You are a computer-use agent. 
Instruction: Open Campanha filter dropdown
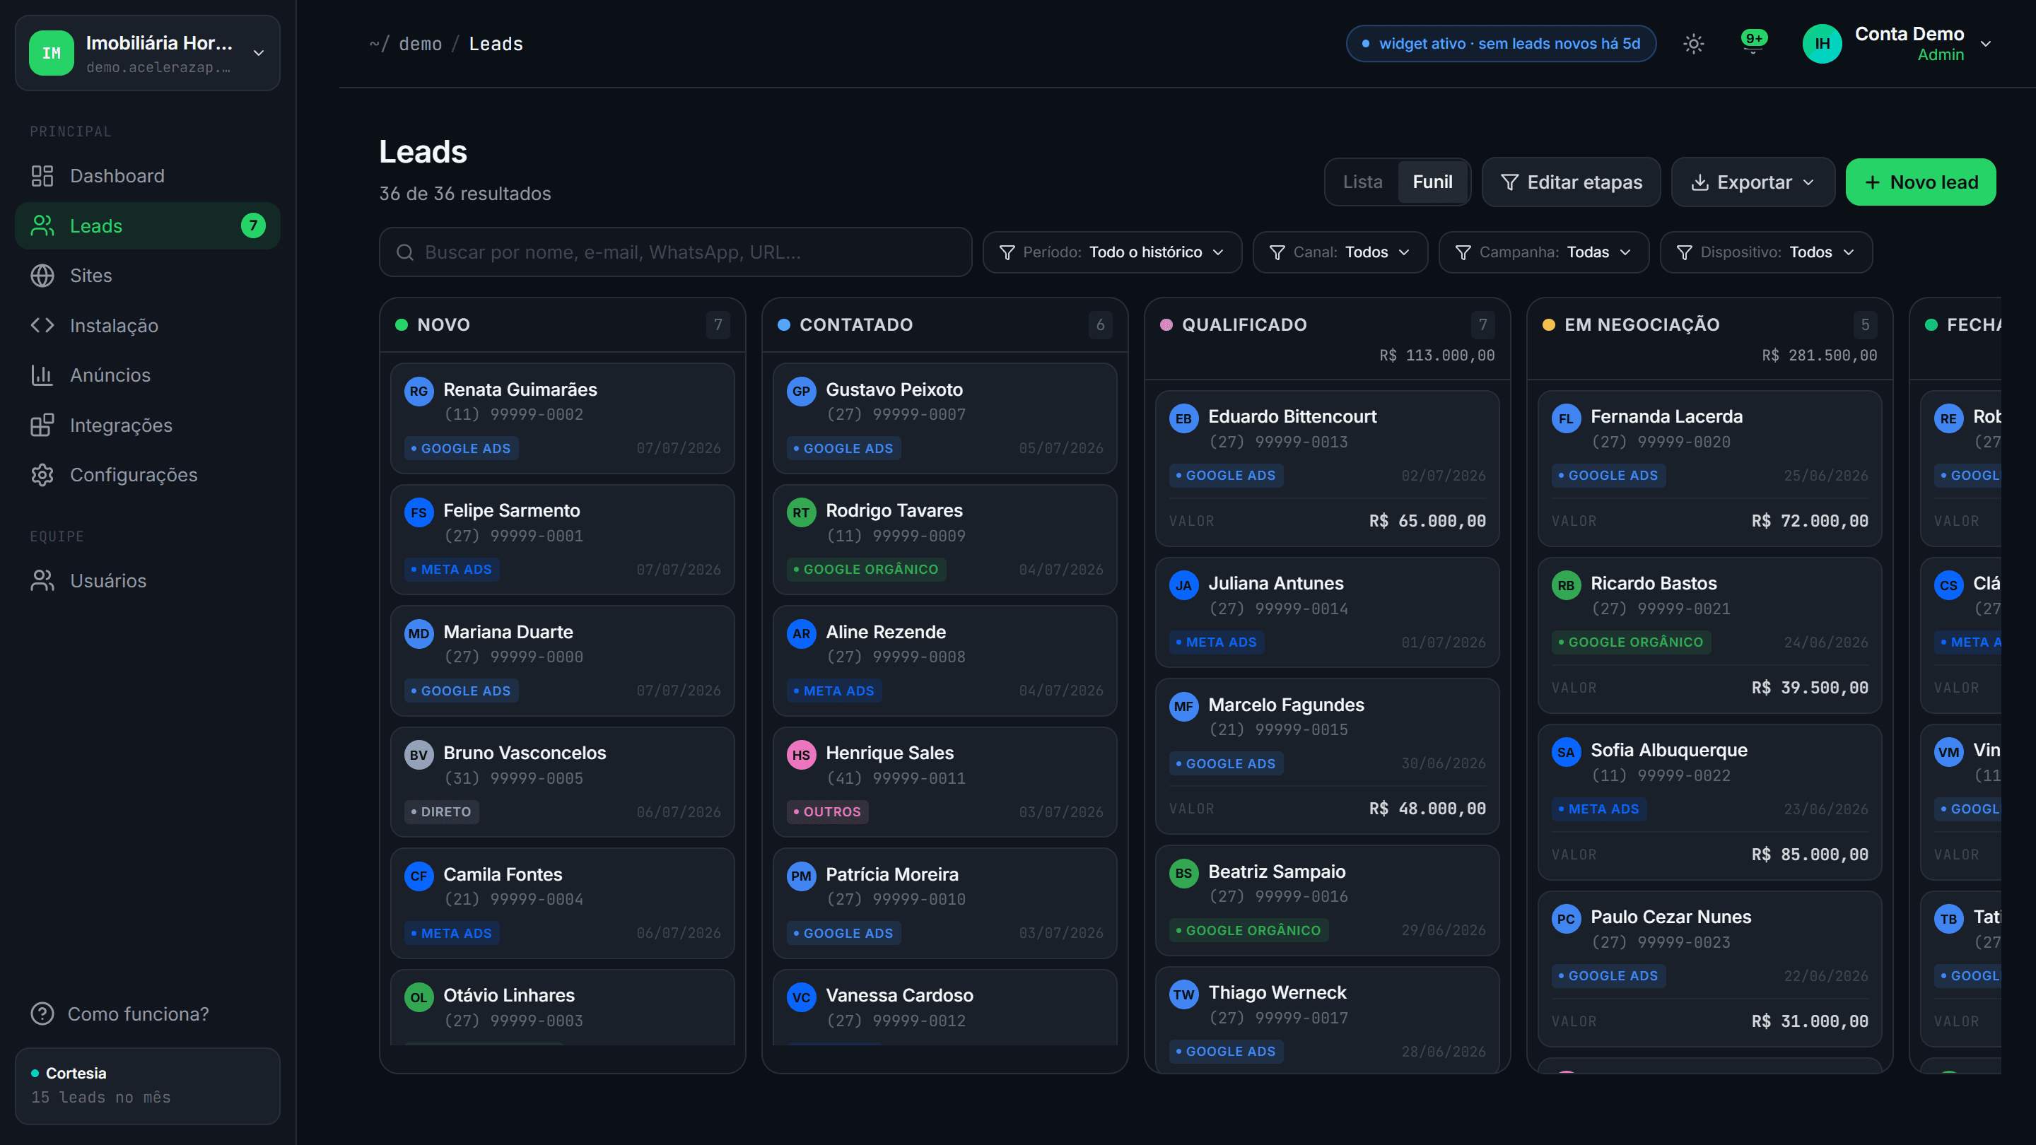(1543, 252)
